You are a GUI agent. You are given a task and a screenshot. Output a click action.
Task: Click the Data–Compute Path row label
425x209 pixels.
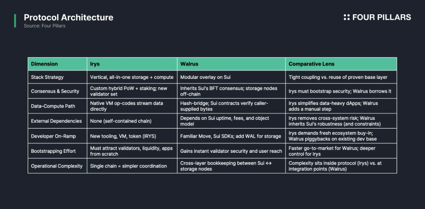click(53, 106)
